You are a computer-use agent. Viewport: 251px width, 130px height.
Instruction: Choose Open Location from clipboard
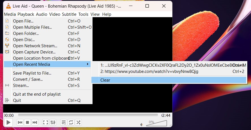tap(48, 58)
